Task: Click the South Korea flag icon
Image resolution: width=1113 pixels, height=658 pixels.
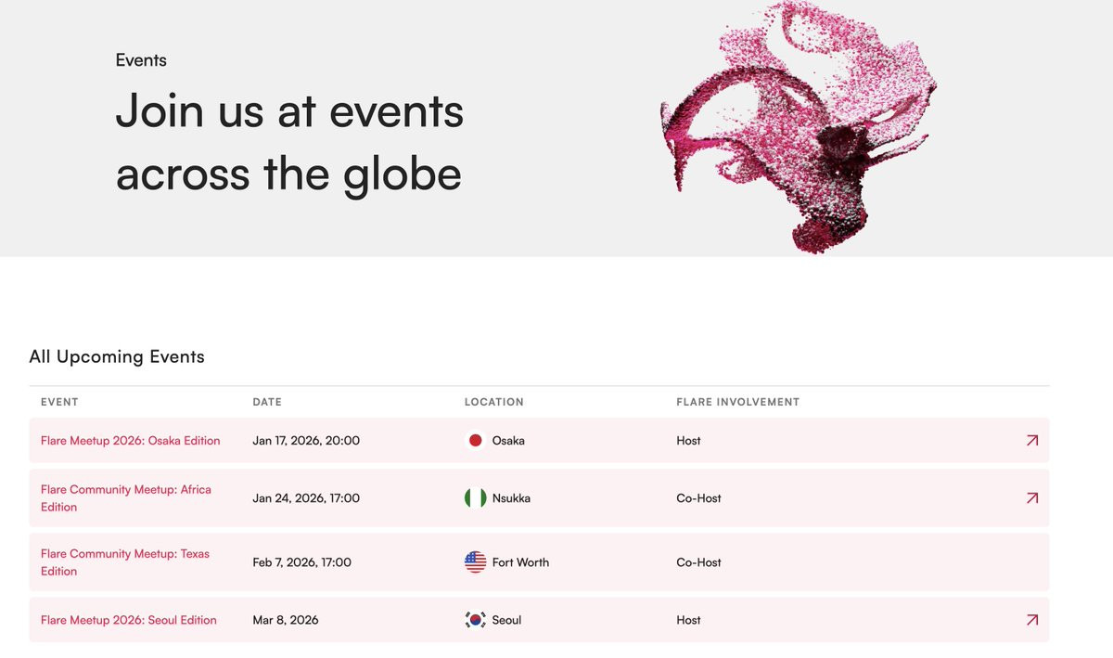Action: (475, 620)
